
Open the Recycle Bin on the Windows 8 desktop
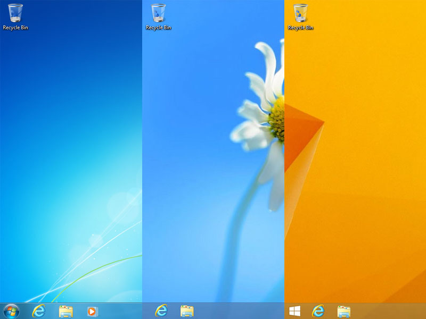click(158, 12)
